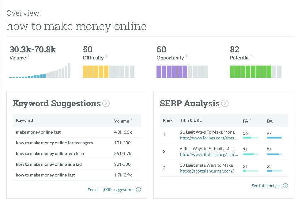Click title '21 Legit Ways To Make Mone...'
Screen dimensions: 298x201
209,132
